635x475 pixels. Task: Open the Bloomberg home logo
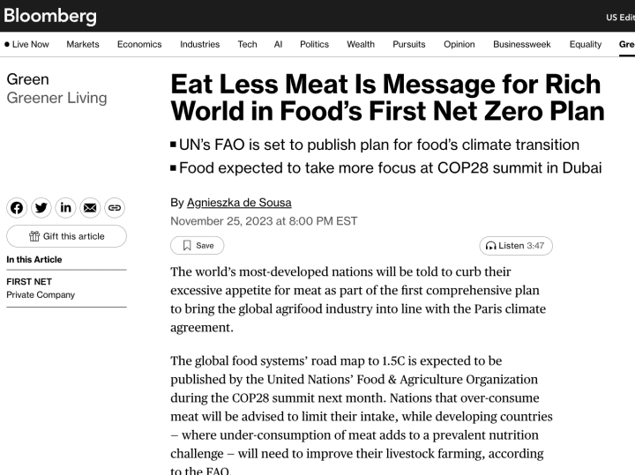50,16
